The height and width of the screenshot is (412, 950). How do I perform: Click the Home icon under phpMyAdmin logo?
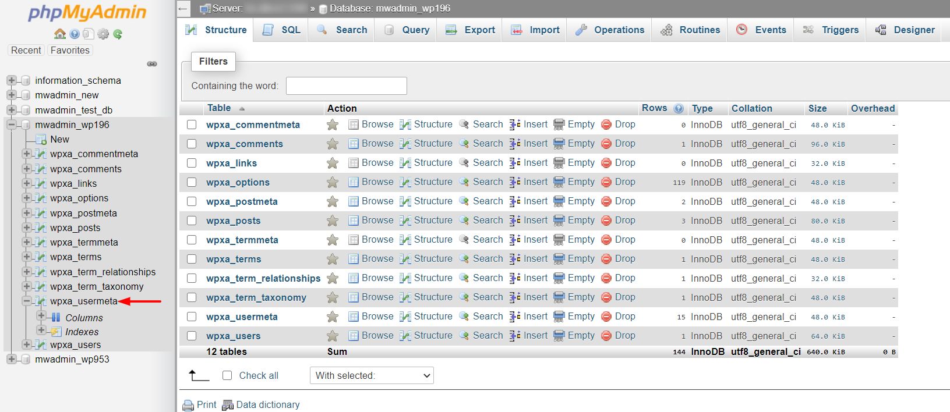point(59,34)
